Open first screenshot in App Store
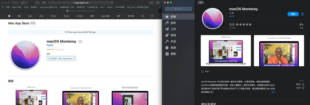 226,51
